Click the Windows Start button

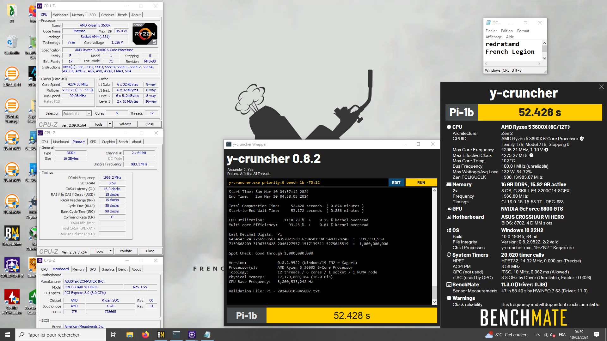[x=8, y=335]
